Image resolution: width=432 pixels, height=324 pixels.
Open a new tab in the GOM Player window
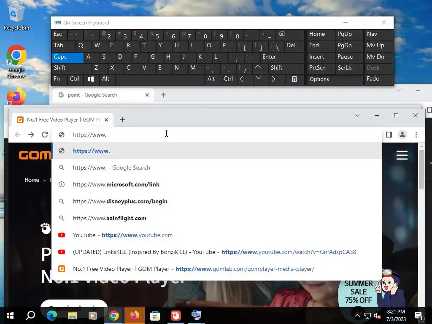[122, 120]
